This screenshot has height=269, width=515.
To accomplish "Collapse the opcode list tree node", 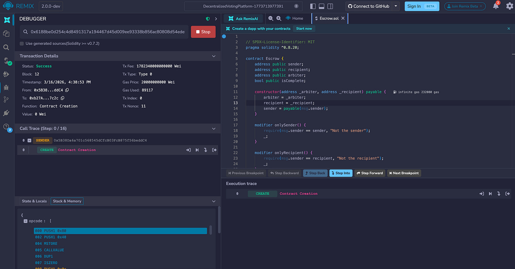I will click(25, 221).
